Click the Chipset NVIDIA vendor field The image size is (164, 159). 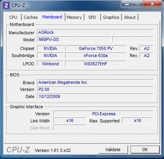coord(50,48)
